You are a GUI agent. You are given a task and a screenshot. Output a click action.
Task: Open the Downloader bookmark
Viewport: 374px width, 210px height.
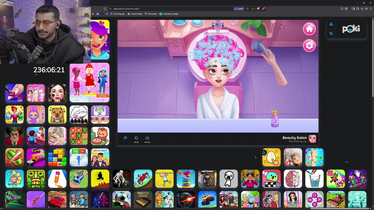[151, 14]
